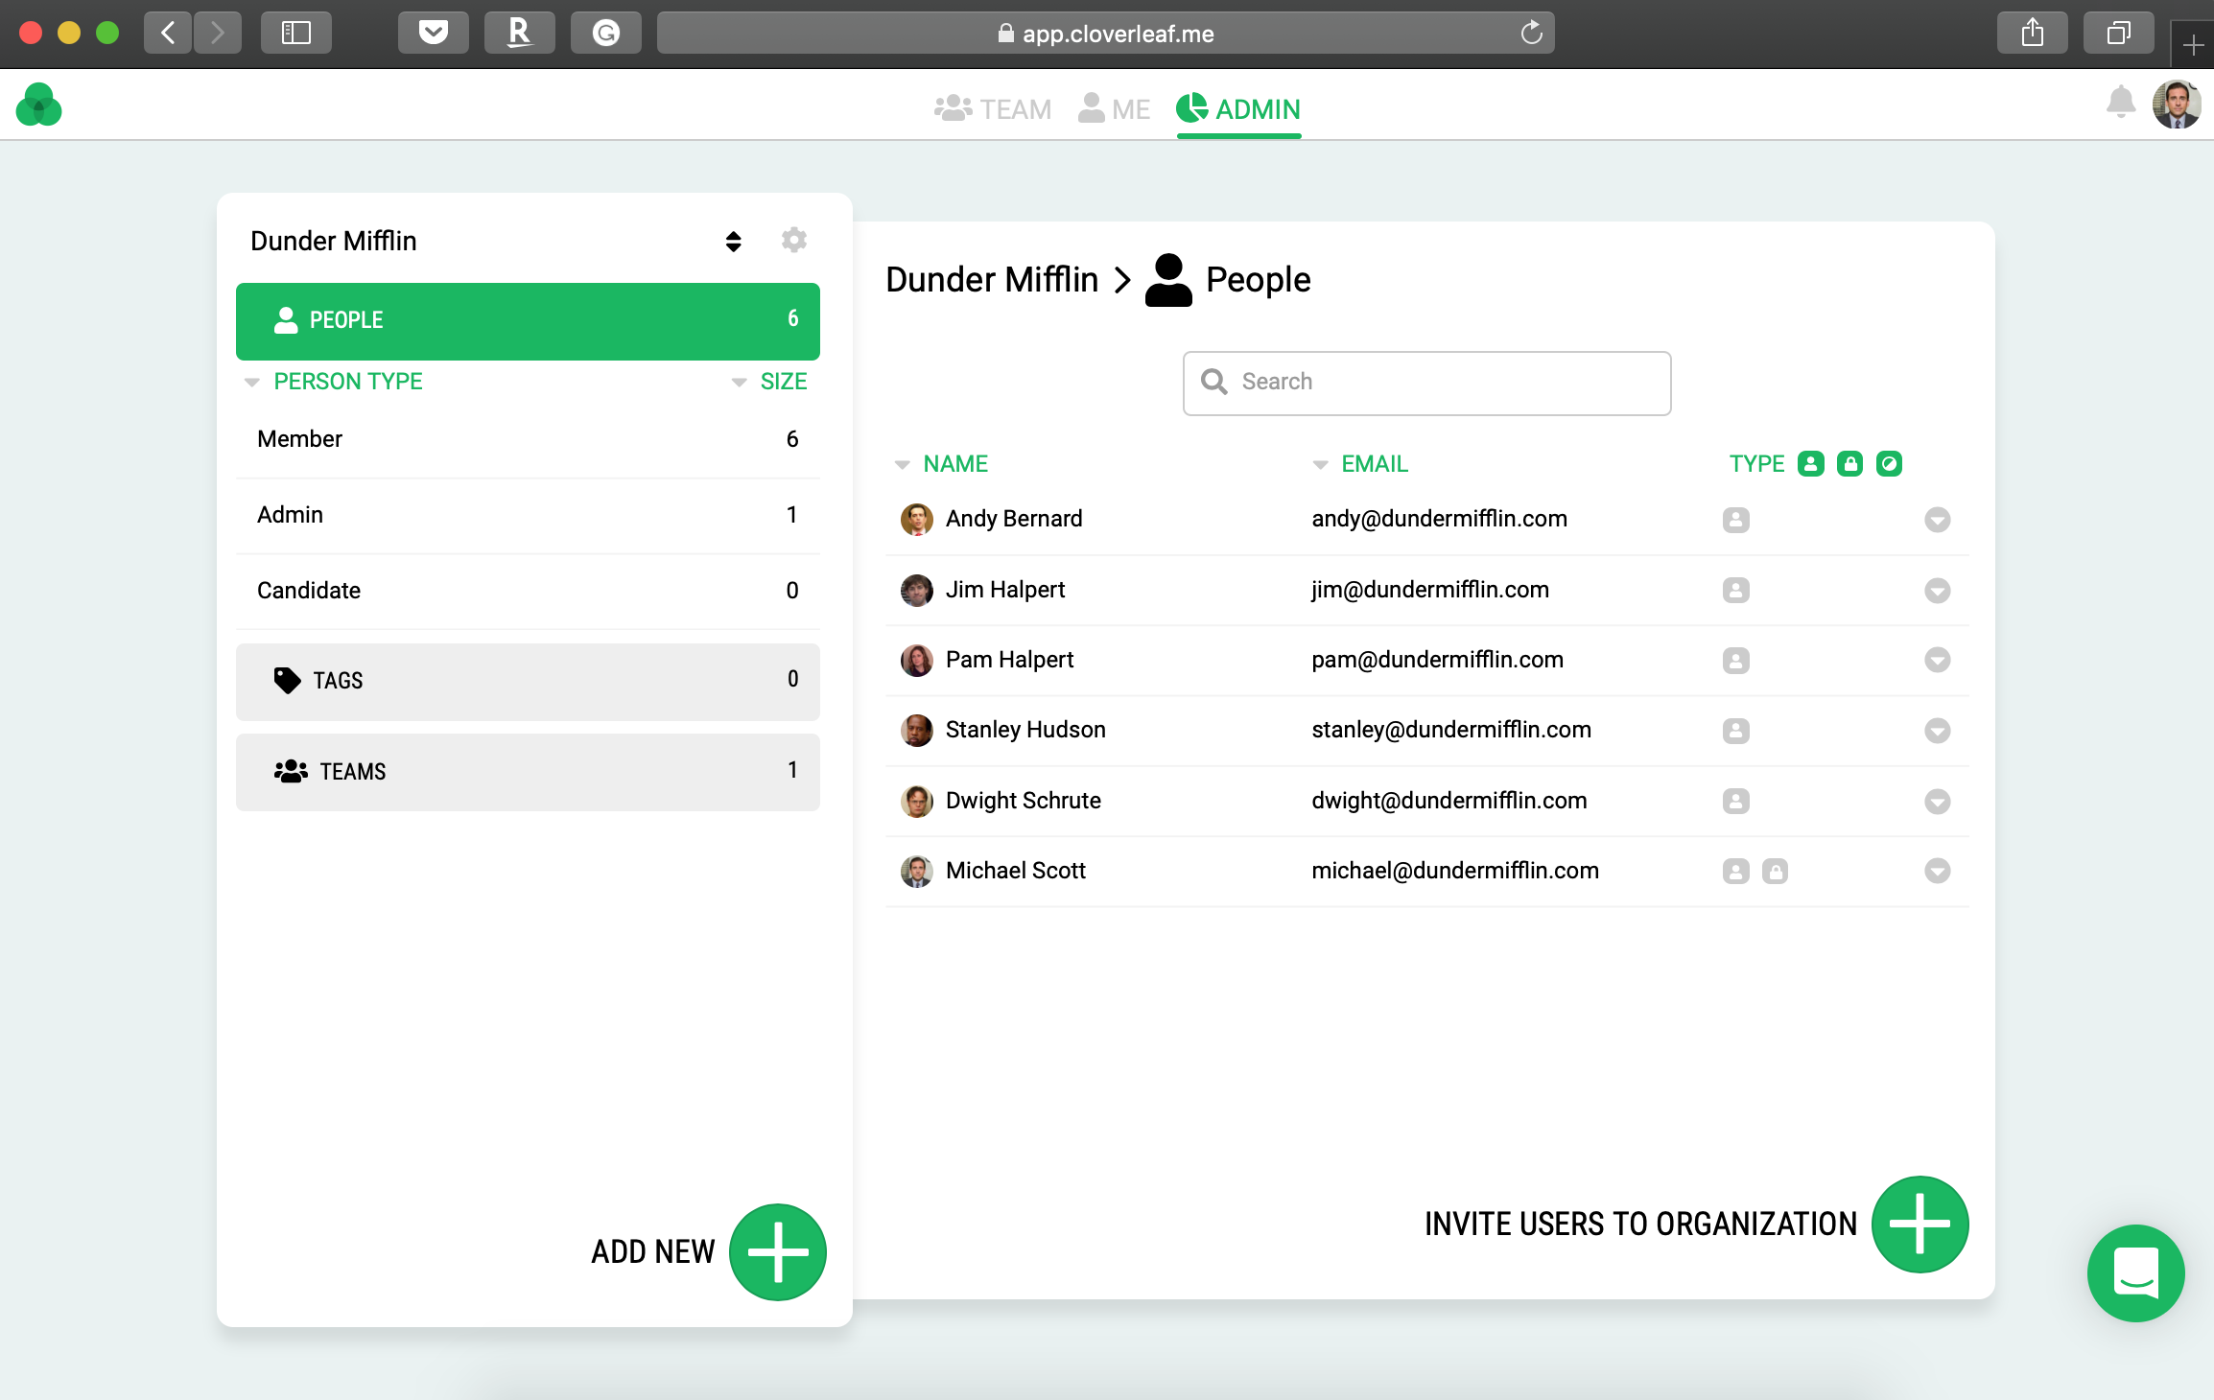Click Michael Scott's admin lock icon
Screen dimensions: 2214x1400
pyautogui.click(x=1776, y=871)
